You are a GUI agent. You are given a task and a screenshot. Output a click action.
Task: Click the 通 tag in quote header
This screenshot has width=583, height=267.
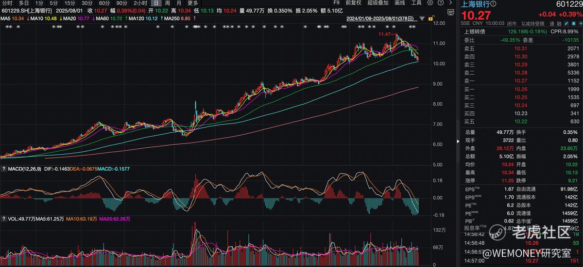click(552, 23)
